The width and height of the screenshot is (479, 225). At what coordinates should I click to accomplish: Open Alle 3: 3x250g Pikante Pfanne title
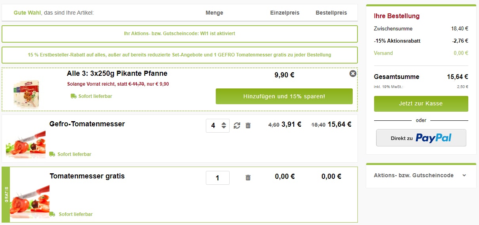pos(117,73)
